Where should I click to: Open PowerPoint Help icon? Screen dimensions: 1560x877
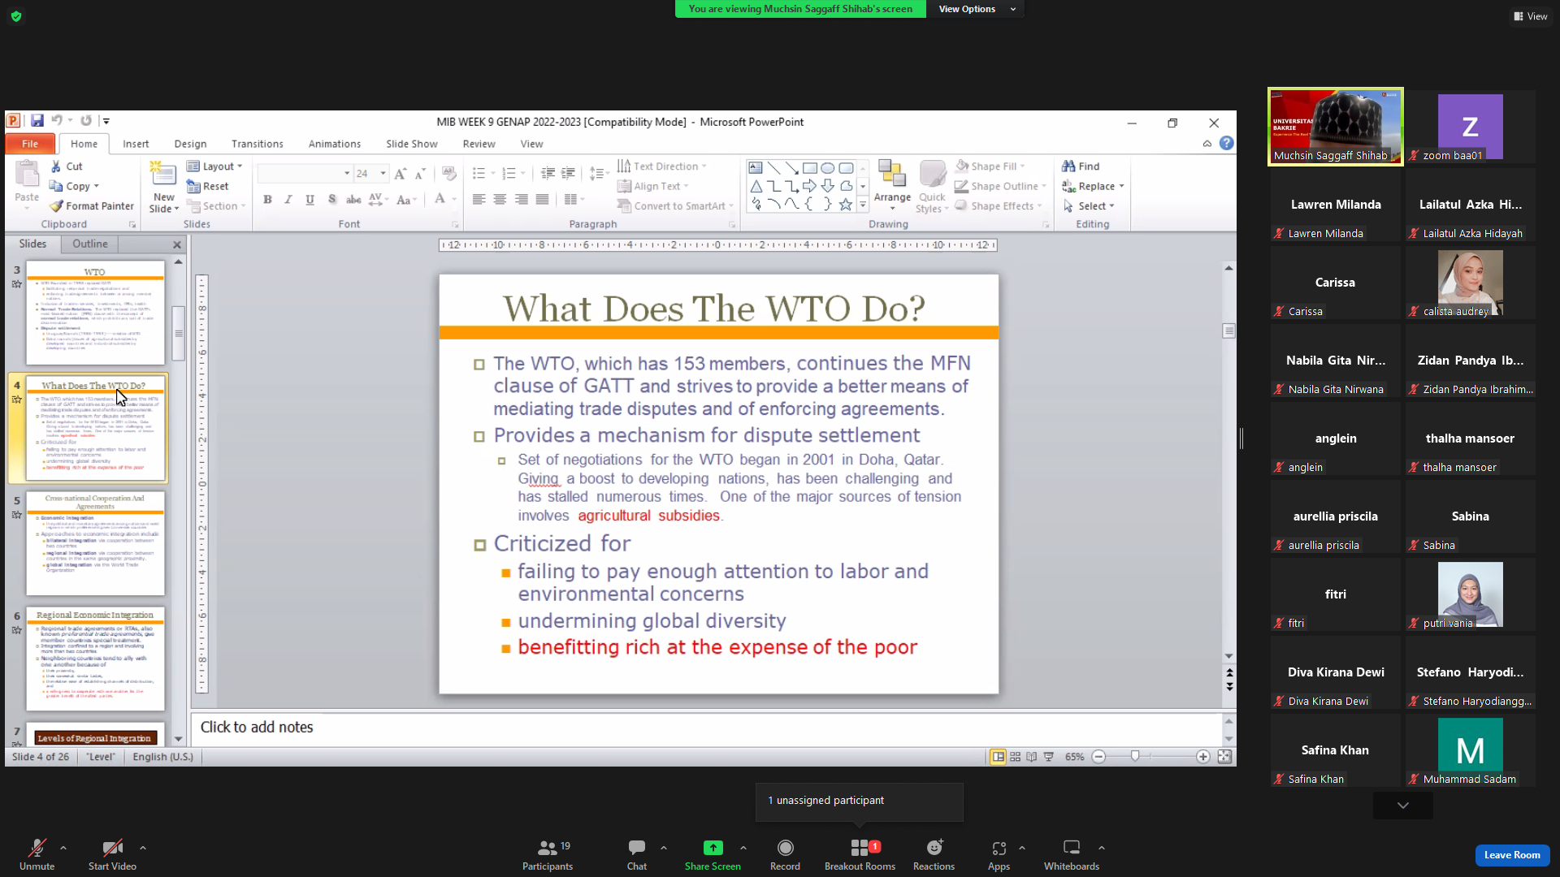click(1226, 144)
